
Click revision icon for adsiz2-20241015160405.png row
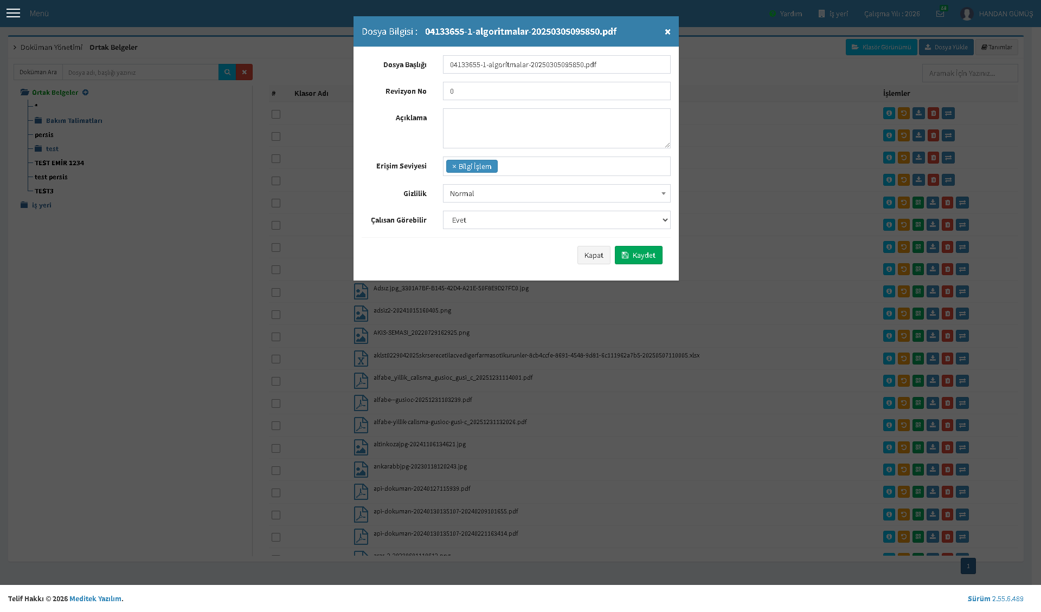tap(904, 314)
